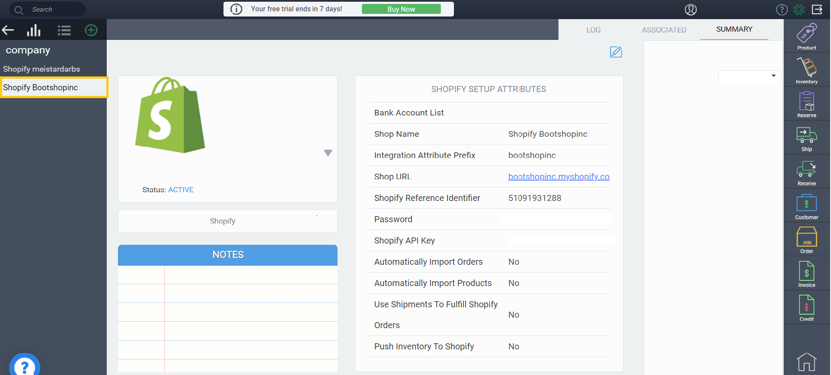
Task: Open the user profile icon
Action: coord(690,10)
